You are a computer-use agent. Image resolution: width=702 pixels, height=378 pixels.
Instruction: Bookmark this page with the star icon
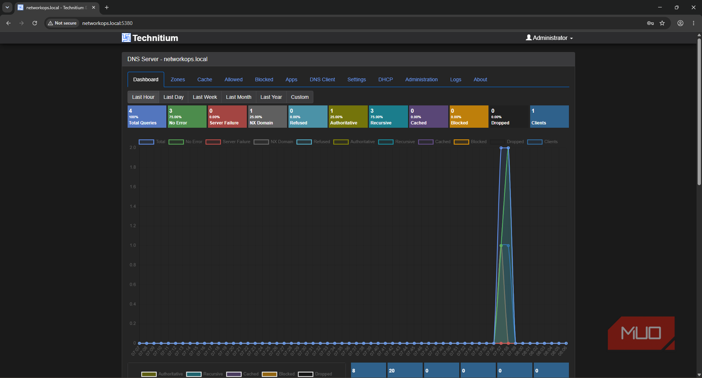tap(662, 23)
